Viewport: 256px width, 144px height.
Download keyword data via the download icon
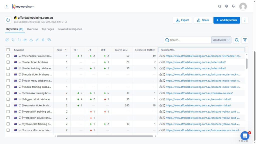point(31,40)
